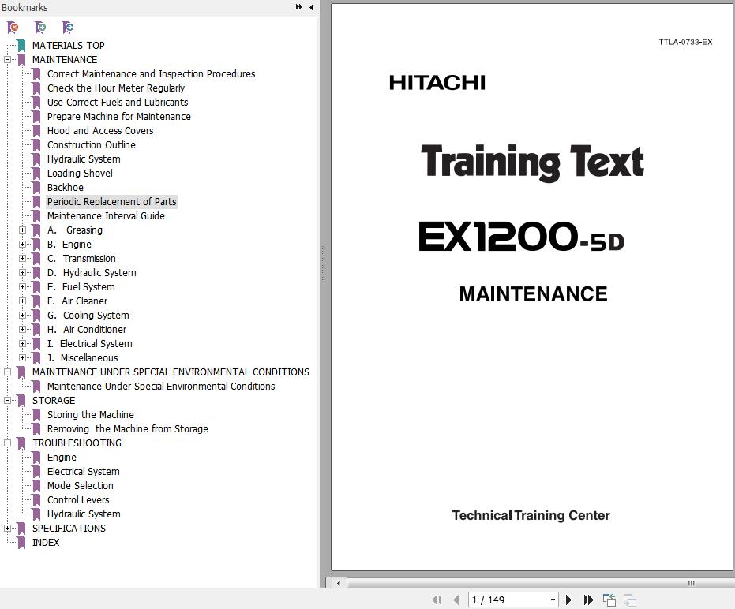Go to the next page
This screenshot has width=735, height=609.
click(568, 600)
